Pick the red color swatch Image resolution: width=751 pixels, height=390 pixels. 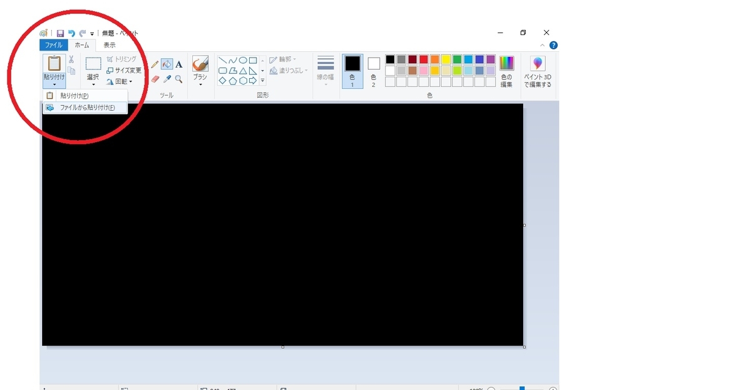click(424, 59)
